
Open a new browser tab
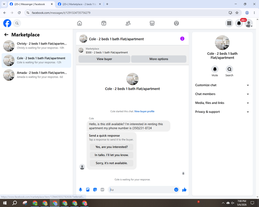click(x=107, y=4)
